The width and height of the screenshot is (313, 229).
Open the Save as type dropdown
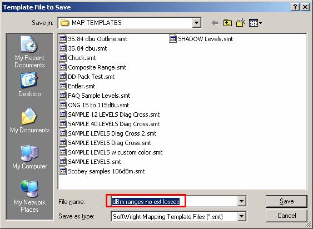[x=241, y=216]
